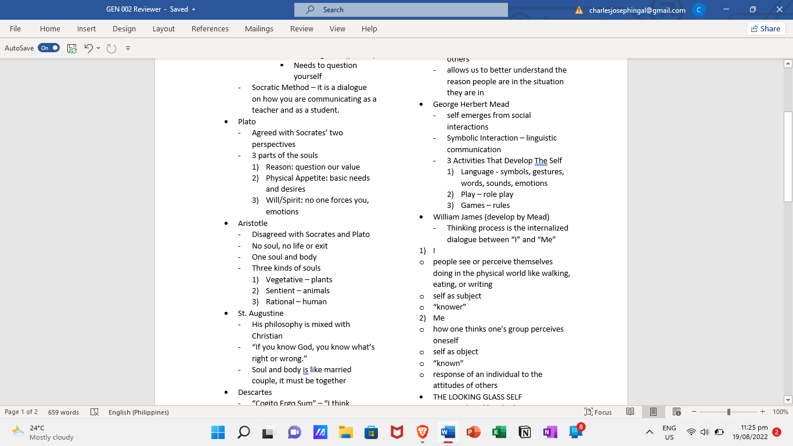793x446 pixels.
Task: Open the Undo history dropdown arrow
Action: pyautogui.click(x=98, y=48)
